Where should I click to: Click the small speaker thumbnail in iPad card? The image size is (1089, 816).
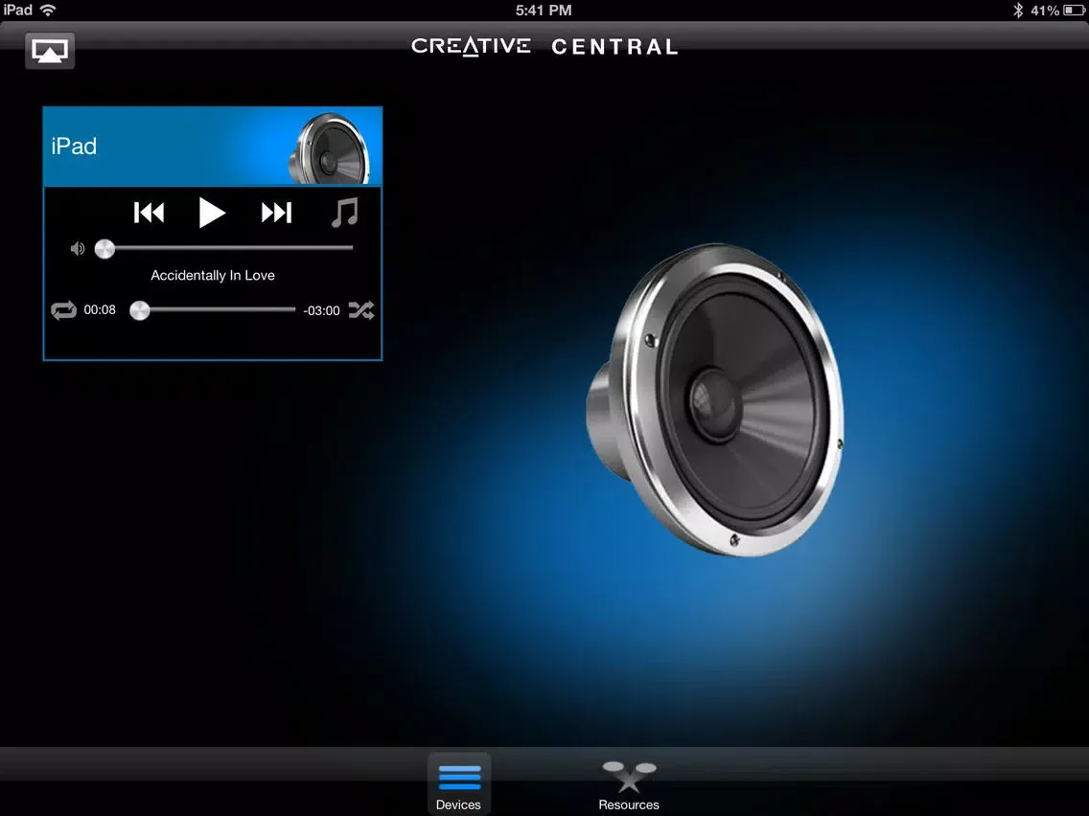pos(329,148)
